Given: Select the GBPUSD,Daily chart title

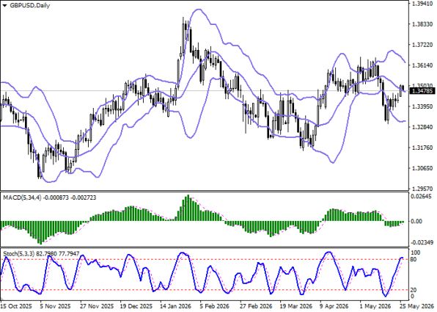Looking at the screenshot, I should [x=30, y=5].
